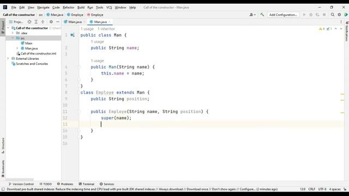Open the Project view dropdown
This screenshot has width=349, height=196.
[x=16, y=22]
